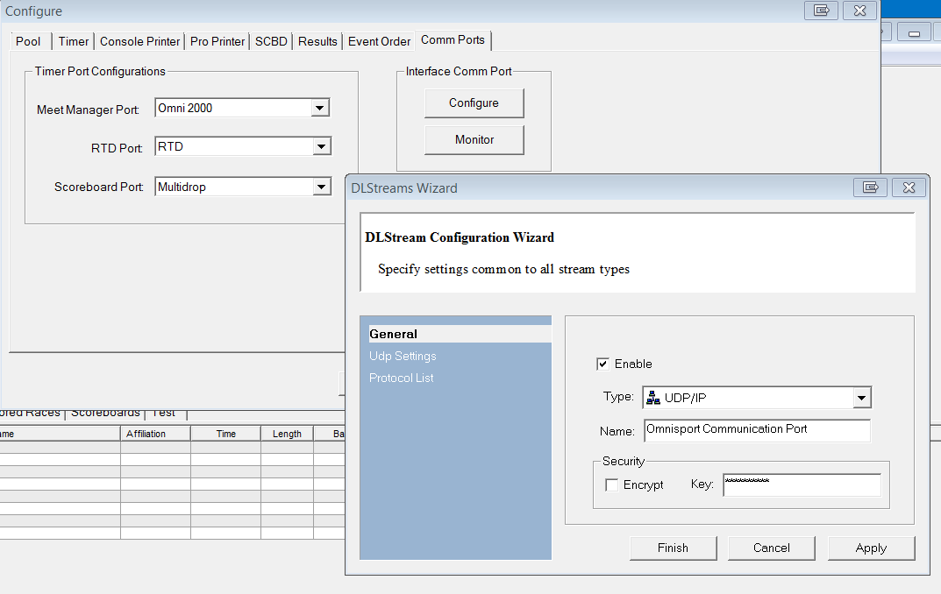Click the DLStreams Wizard title bar menu icon
The image size is (941, 594).
tap(870, 187)
